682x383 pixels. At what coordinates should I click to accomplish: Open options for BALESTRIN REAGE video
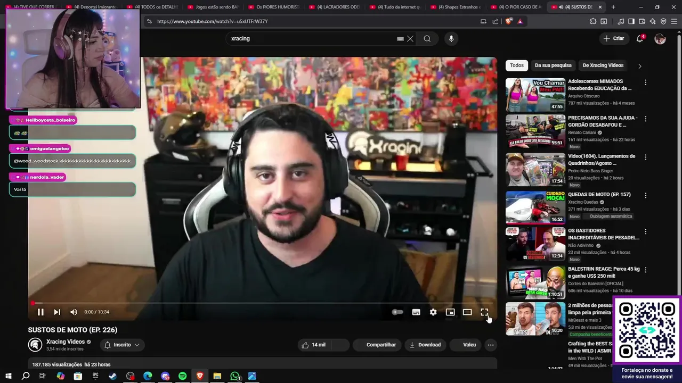645,270
